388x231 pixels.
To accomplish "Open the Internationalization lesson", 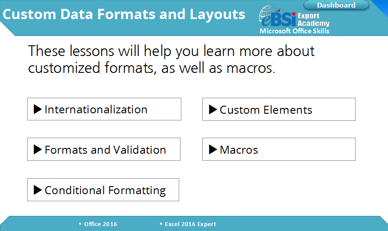I will [x=104, y=109].
